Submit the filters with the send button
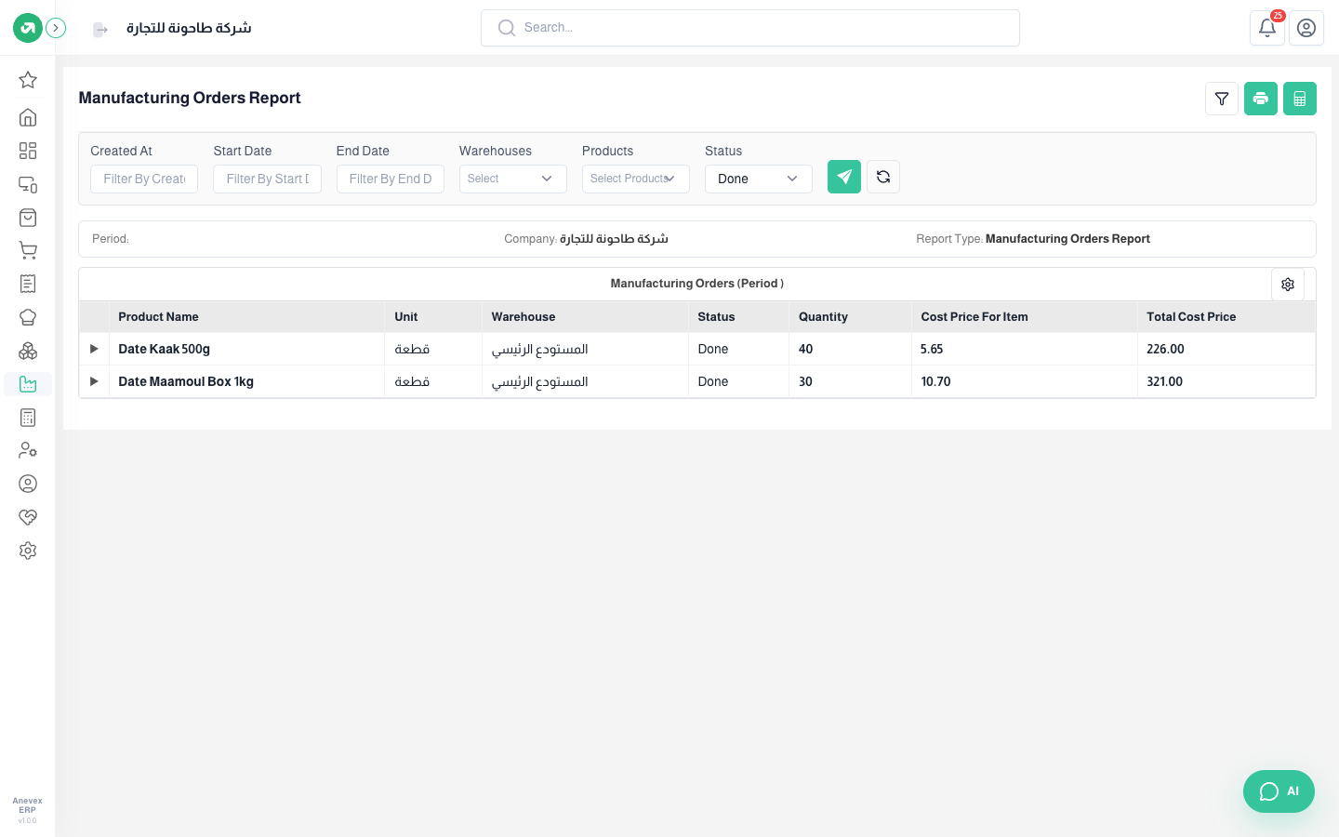This screenshot has width=1339, height=837. pyautogui.click(x=844, y=177)
